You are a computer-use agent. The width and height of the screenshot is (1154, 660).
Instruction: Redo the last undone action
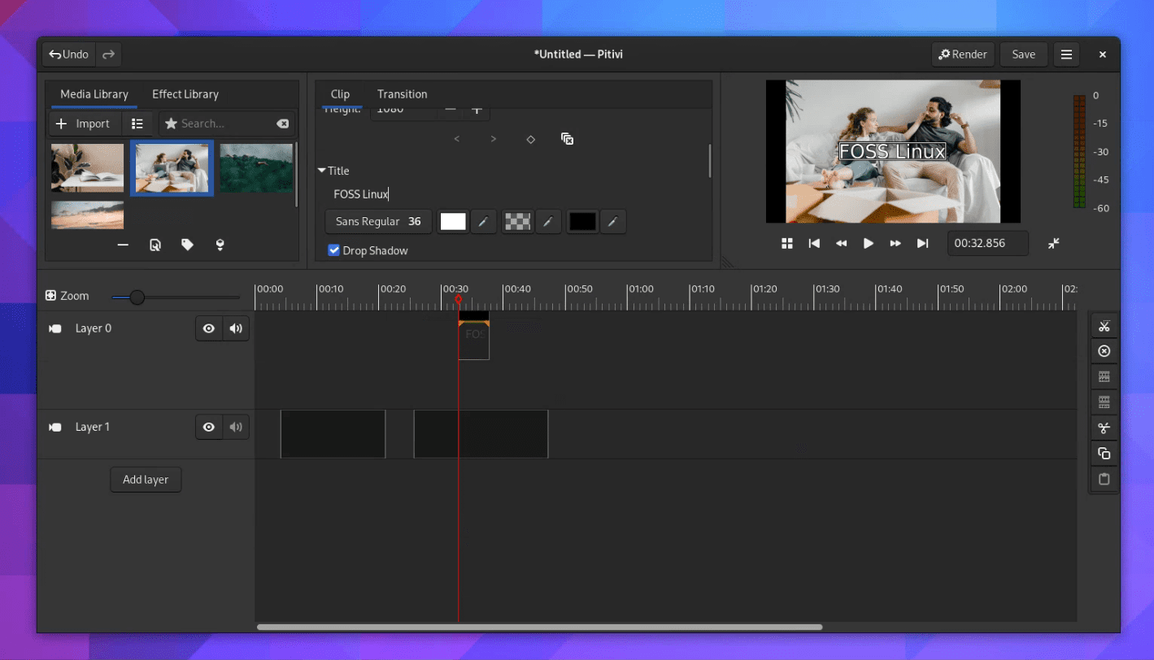click(108, 54)
